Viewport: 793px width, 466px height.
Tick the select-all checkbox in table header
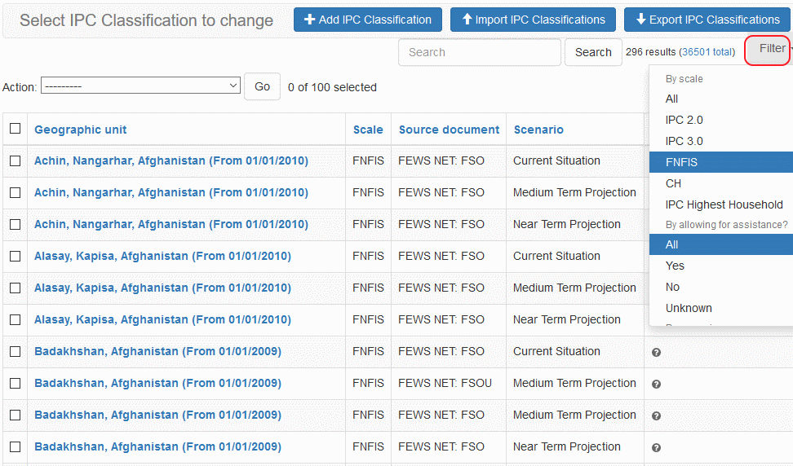click(x=15, y=129)
